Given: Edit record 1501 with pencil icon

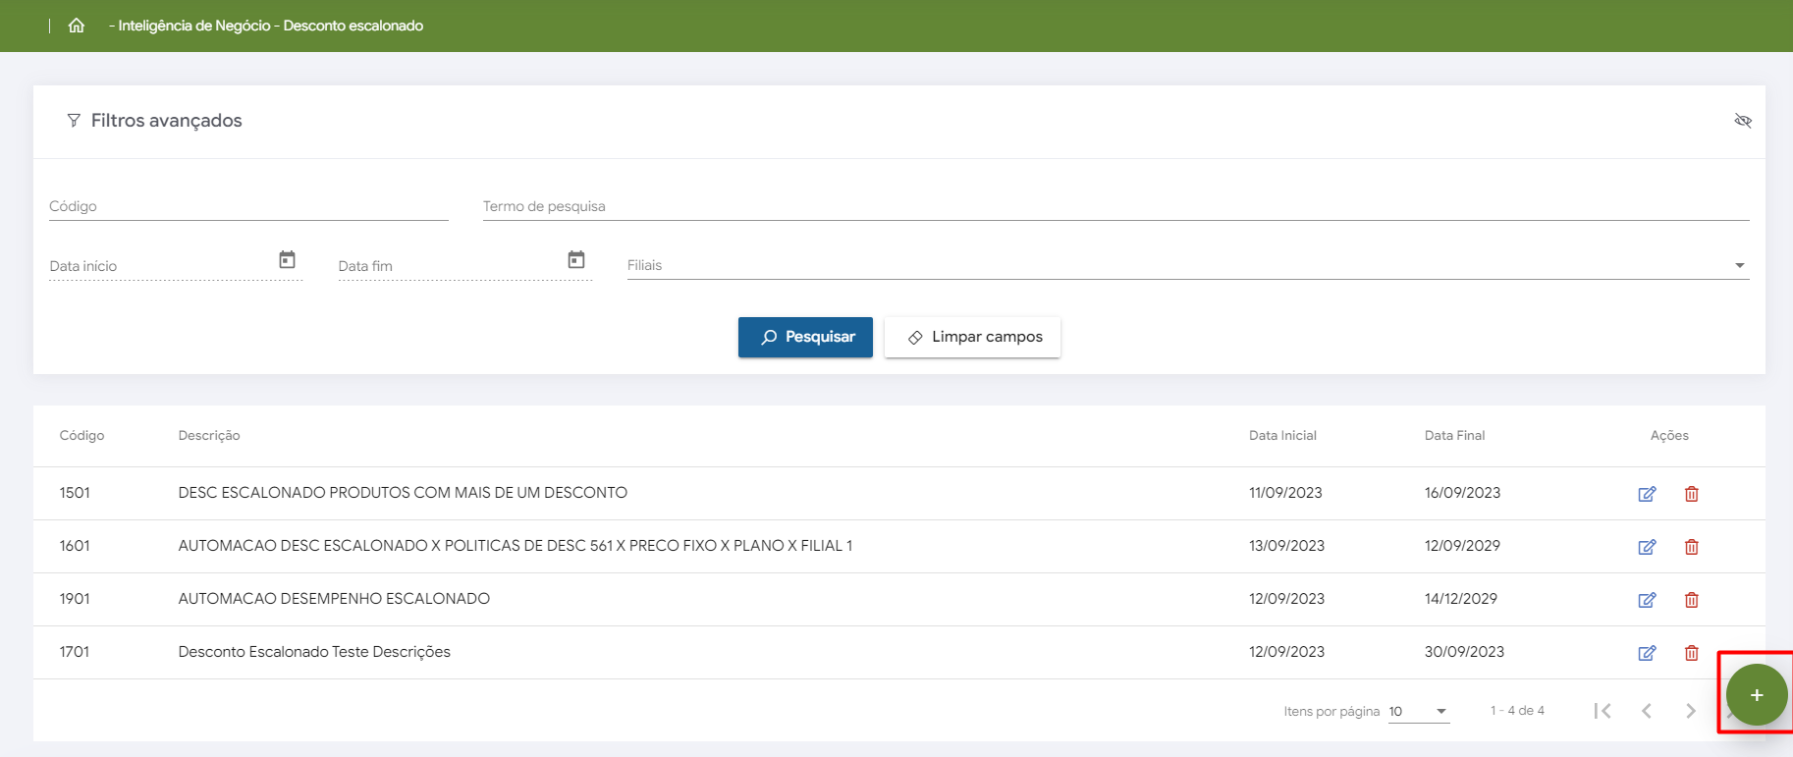Looking at the screenshot, I should pos(1647,494).
